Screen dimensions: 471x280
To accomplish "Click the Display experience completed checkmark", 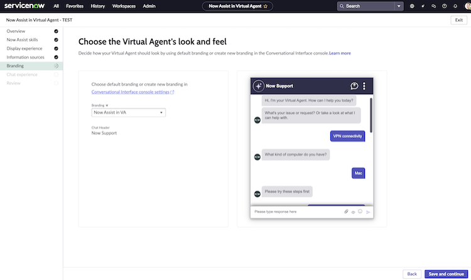I will tap(56, 48).
